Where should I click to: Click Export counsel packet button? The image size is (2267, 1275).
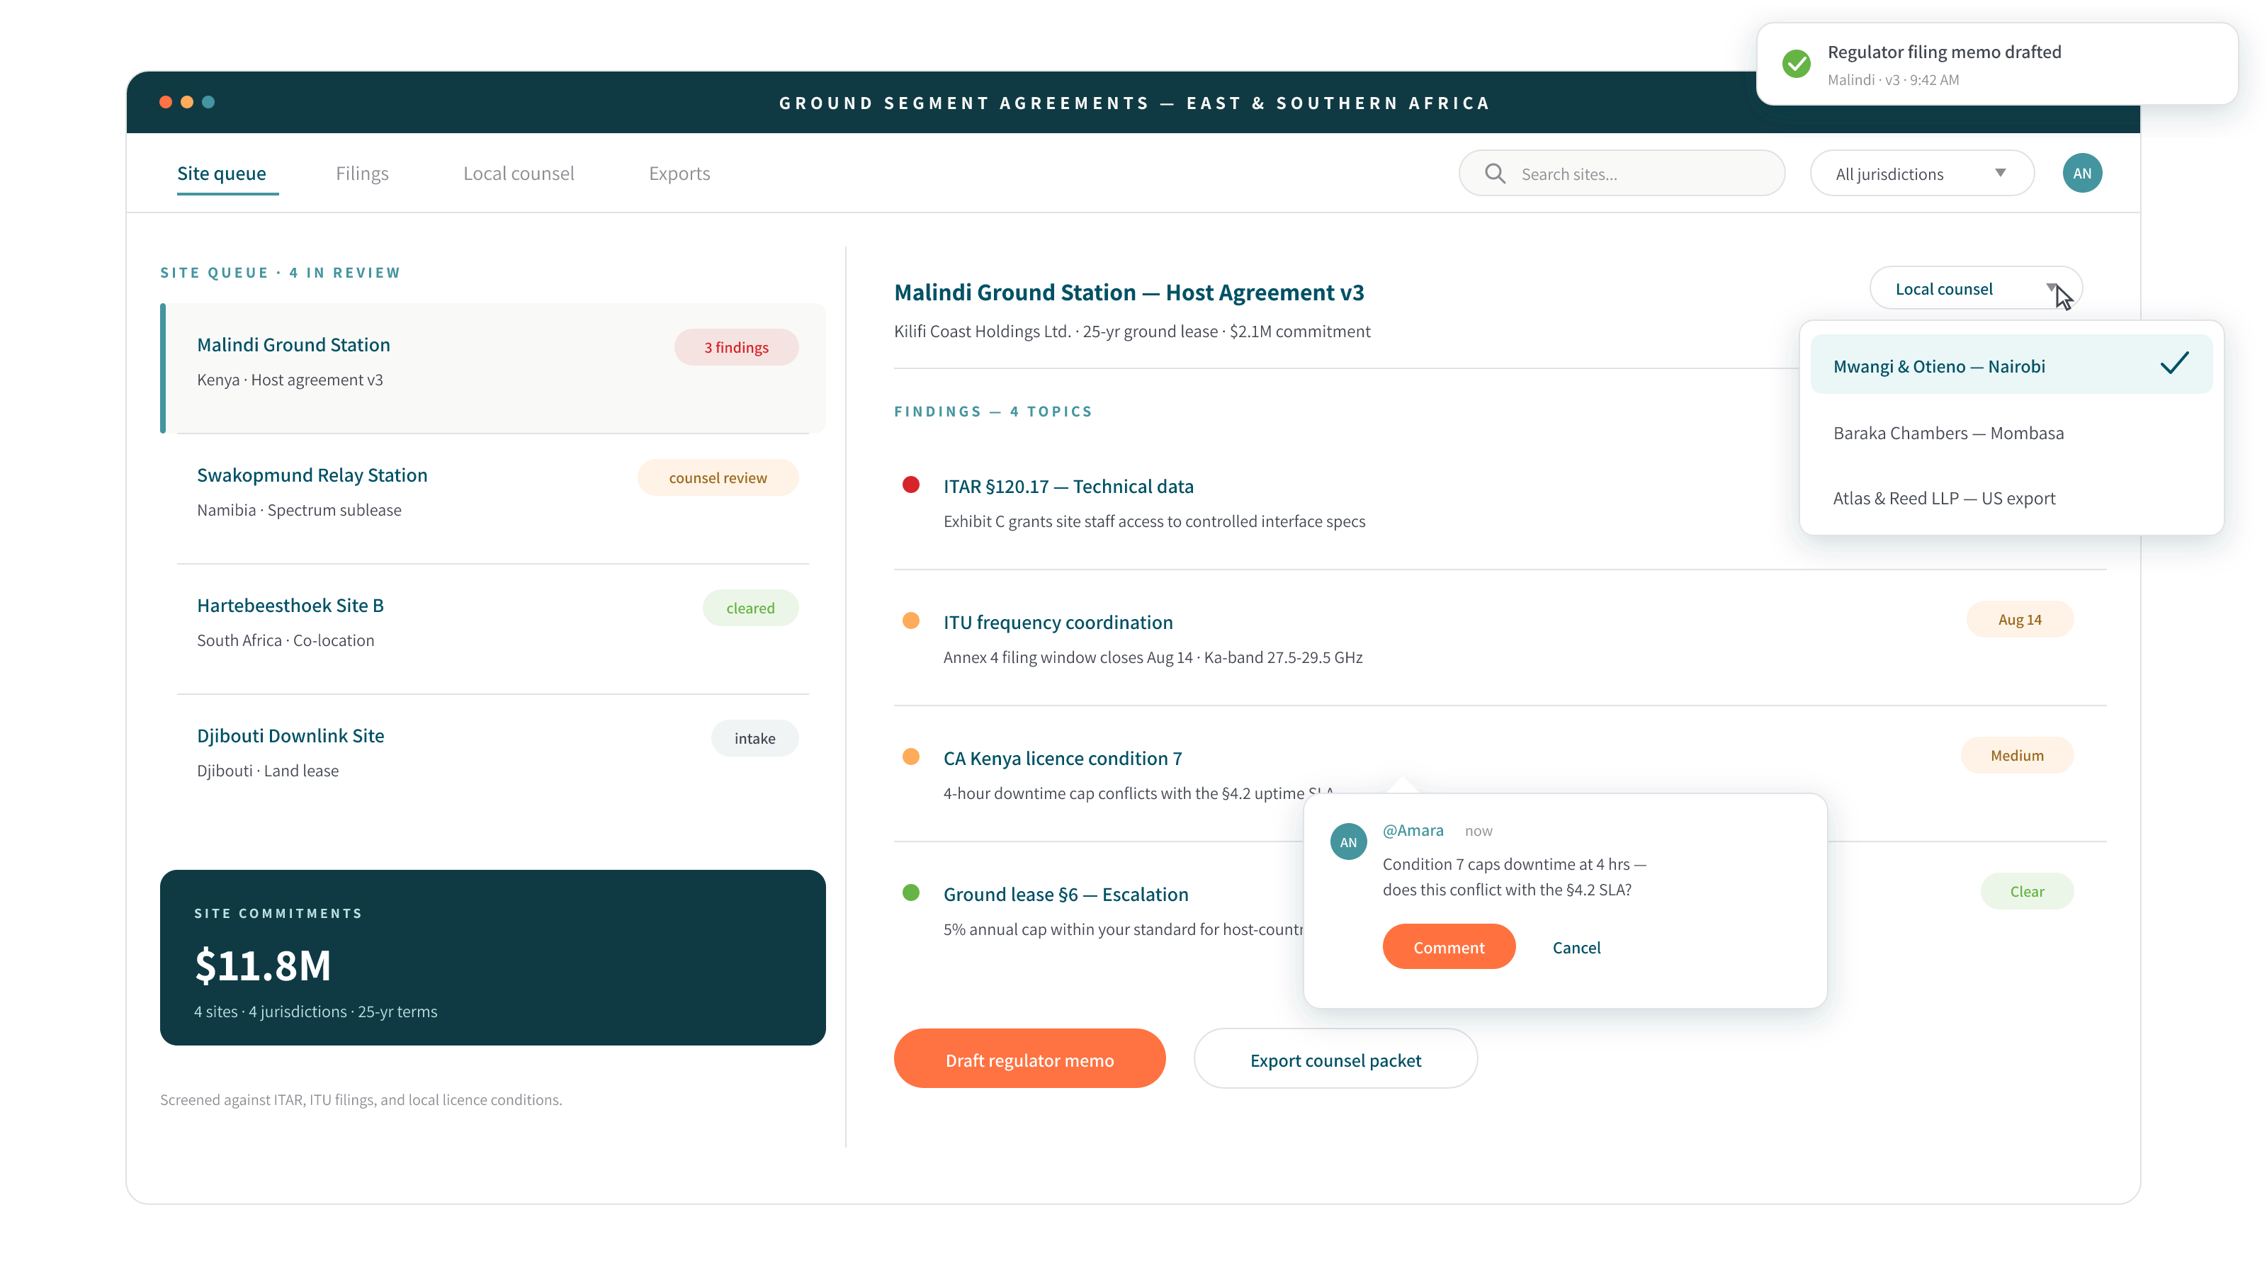pyautogui.click(x=1335, y=1060)
